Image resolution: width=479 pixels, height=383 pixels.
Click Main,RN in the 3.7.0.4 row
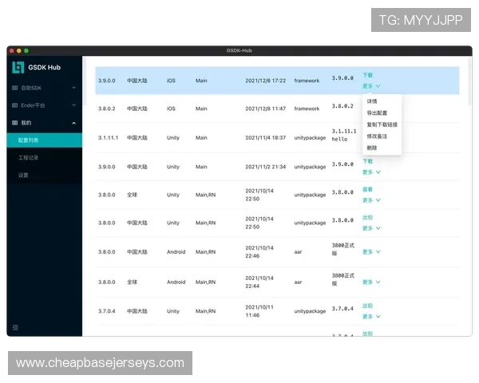206,311
